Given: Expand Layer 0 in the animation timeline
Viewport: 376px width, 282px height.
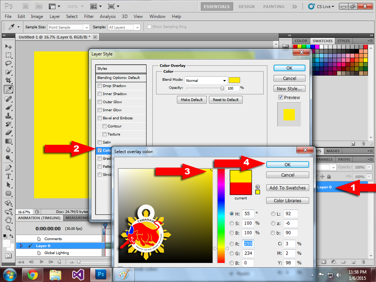Looking at the screenshot, I should click(x=21, y=246).
